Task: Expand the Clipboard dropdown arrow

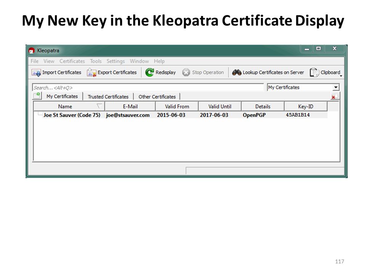Action: click(x=341, y=76)
